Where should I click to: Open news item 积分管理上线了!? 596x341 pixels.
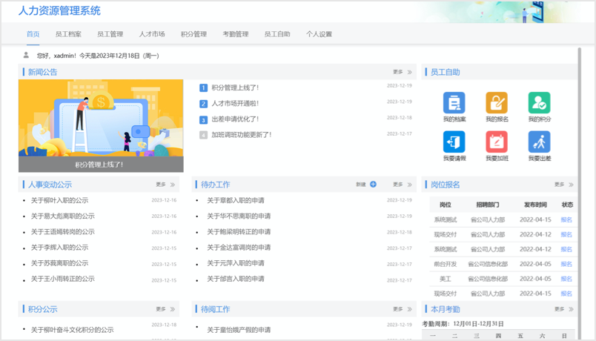pyautogui.click(x=234, y=87)
